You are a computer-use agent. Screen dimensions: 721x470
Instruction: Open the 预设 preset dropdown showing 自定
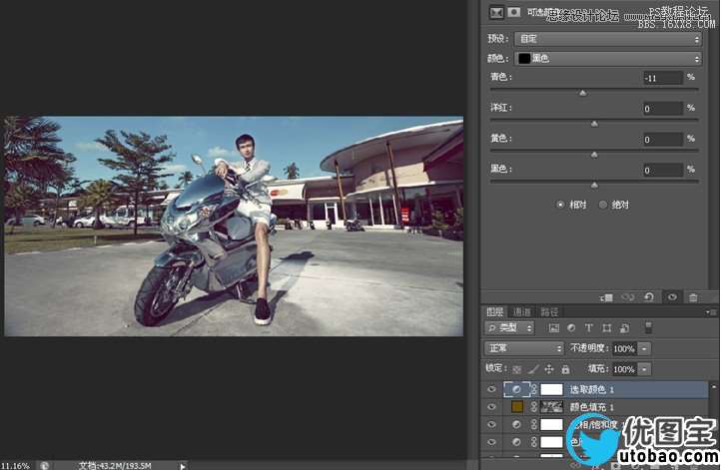tap(608, 39)
